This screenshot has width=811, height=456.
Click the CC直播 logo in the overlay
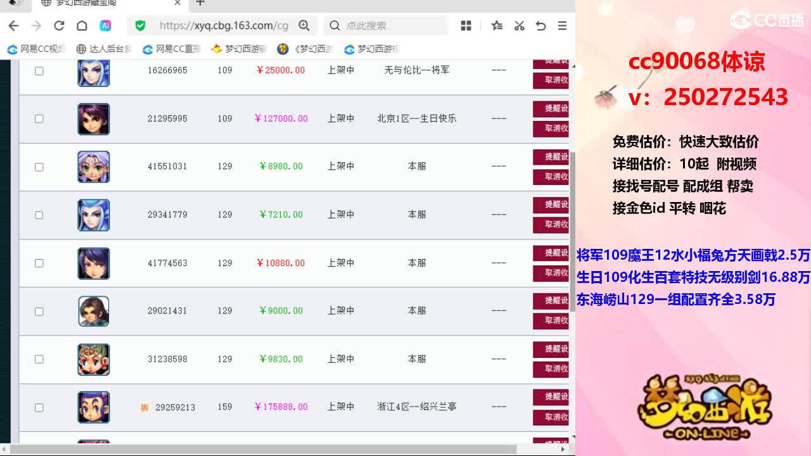(x=767, y=19)
